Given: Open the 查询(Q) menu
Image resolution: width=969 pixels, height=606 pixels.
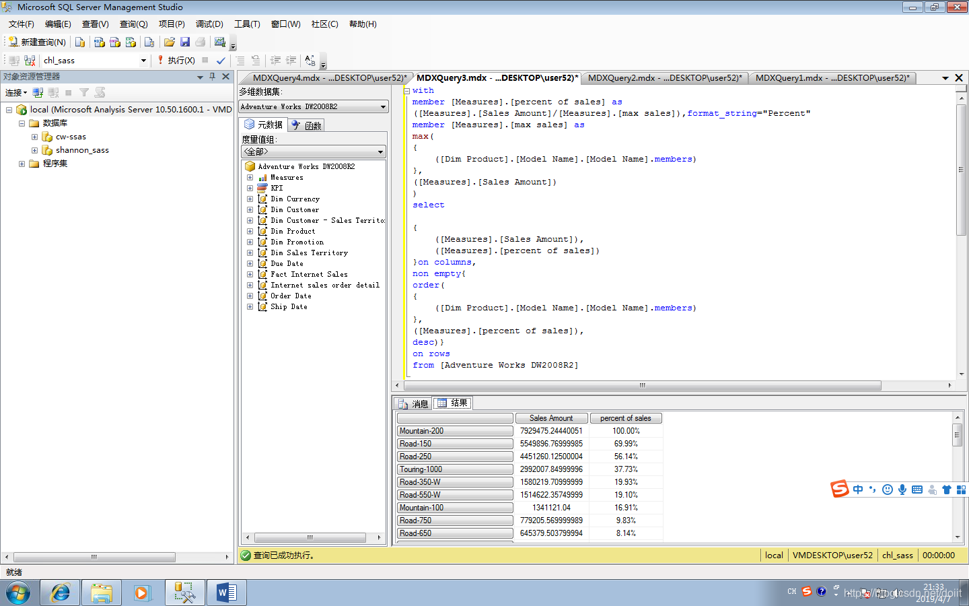Looking at the screenshot, I should click(133, 24).
